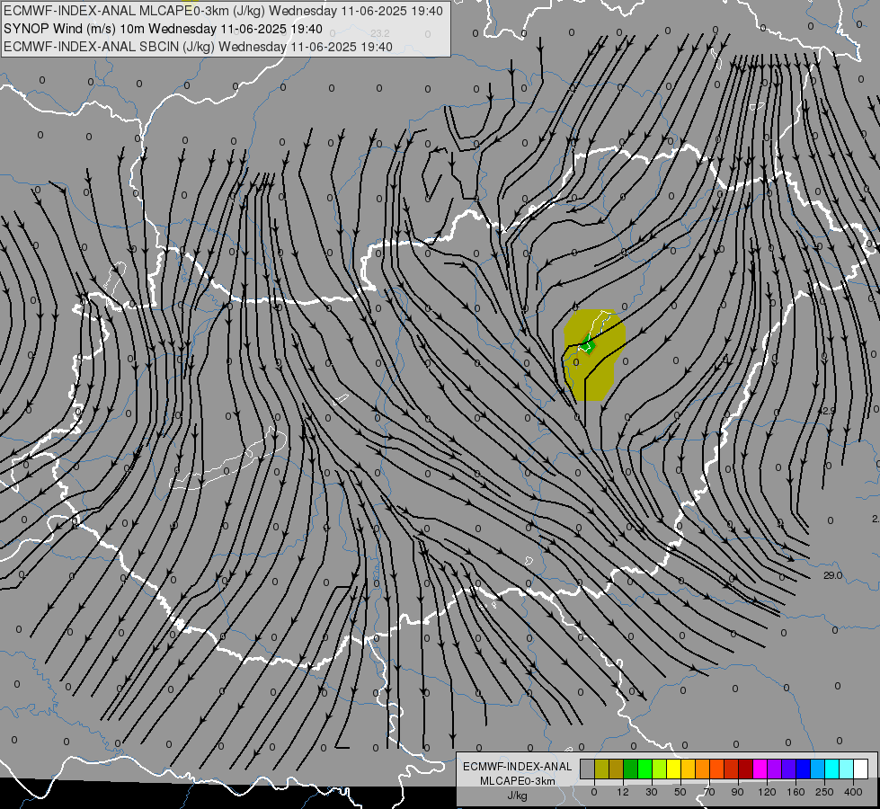Click the 70 value in the legend scale
This screenshot has width=880, height=809.
(709, 792)
